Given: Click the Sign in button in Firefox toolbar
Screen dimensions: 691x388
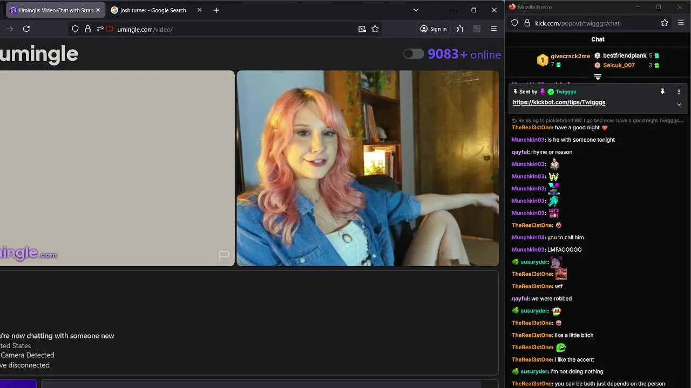Looking at the screenshot, I should pos(433,29).
